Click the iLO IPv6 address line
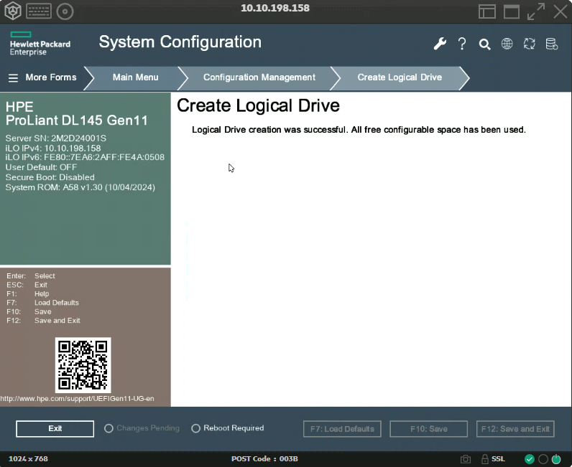Screen dimensions: 572x467 85,157
